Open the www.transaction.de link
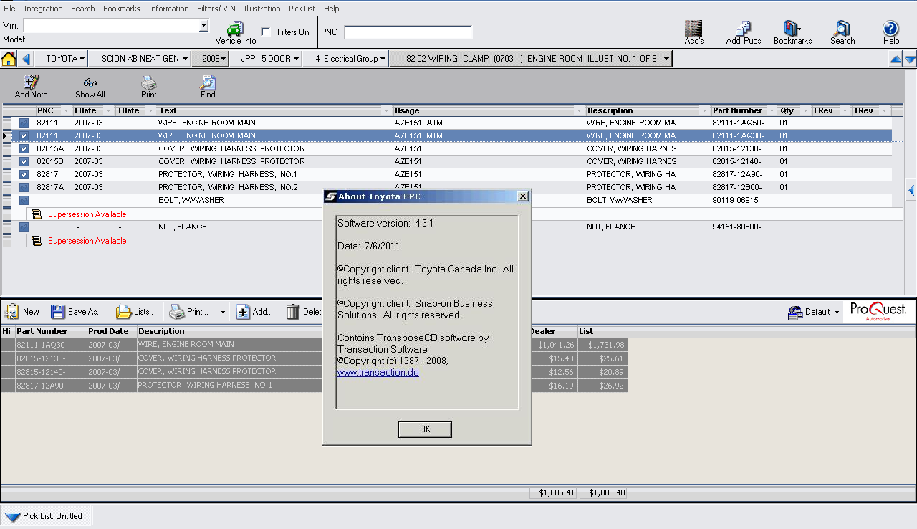Image resolution: width=917 pixels, height=529 pixels. (x=378, y=373)
